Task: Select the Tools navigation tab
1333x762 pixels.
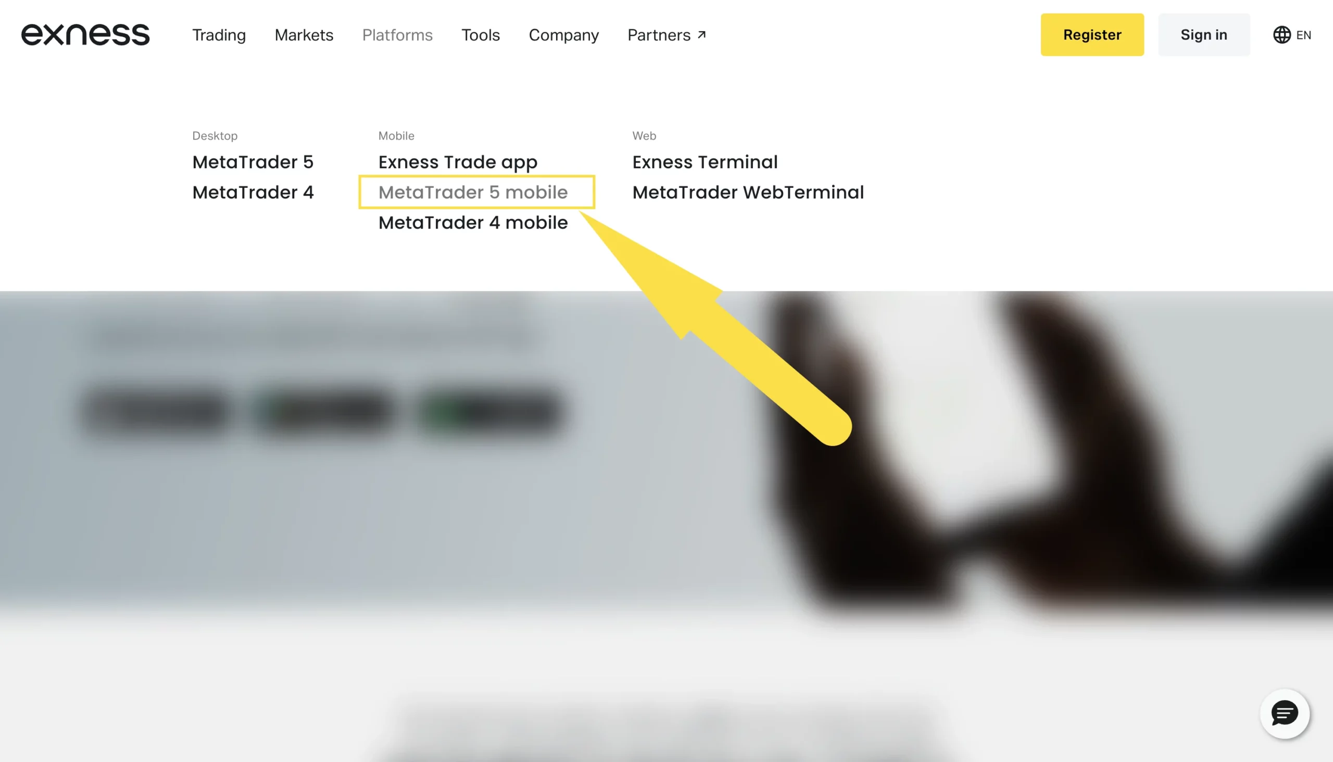Action: (x=481, y=35)
